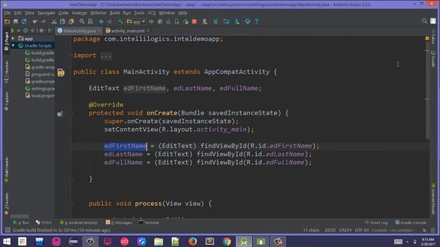Open the Run tool window button
440x247 pixels.
click(x=21, y=222)
